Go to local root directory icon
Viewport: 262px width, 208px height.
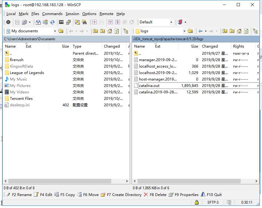[102, 31]
